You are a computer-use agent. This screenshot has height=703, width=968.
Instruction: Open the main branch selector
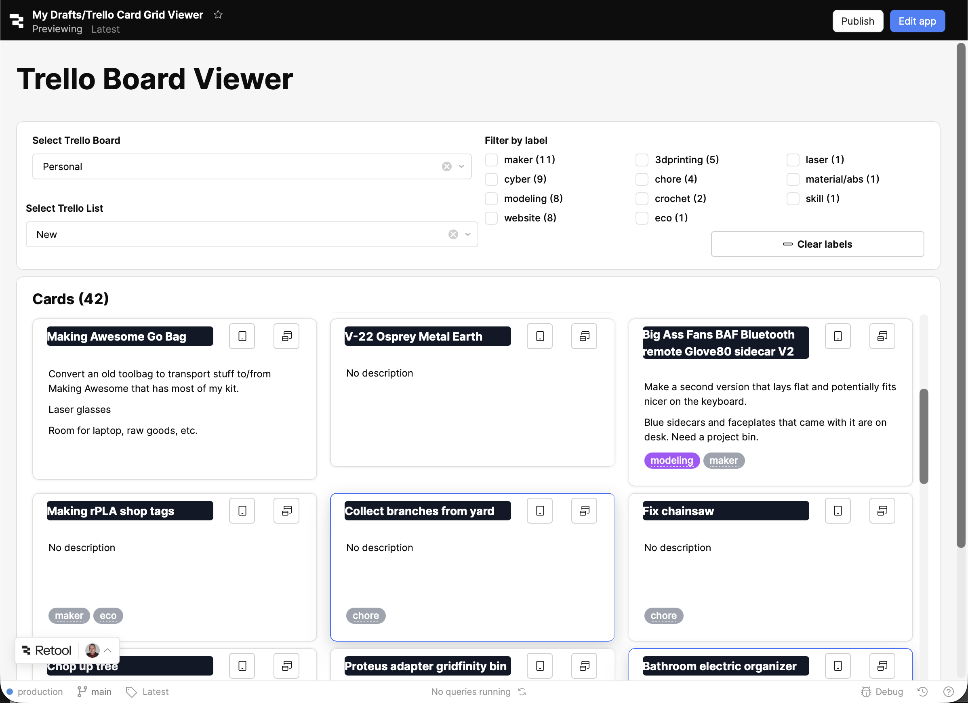pyautogui.click(x=94, y=691)
